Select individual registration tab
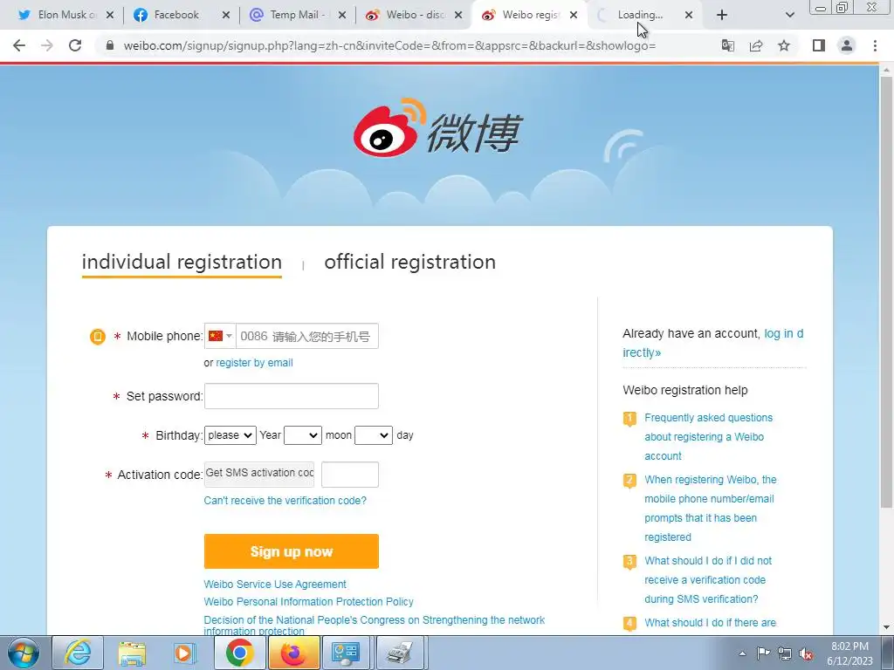Screen dimensions: 894x670 point(182,262)
